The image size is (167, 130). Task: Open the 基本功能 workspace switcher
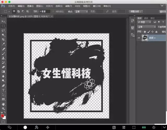163,11
